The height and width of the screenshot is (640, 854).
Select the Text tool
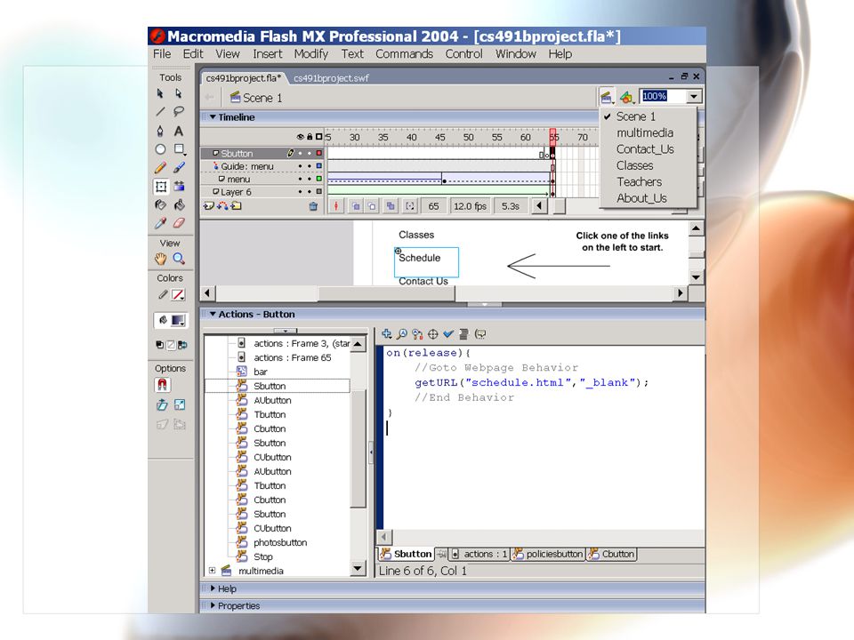point(178,131)
